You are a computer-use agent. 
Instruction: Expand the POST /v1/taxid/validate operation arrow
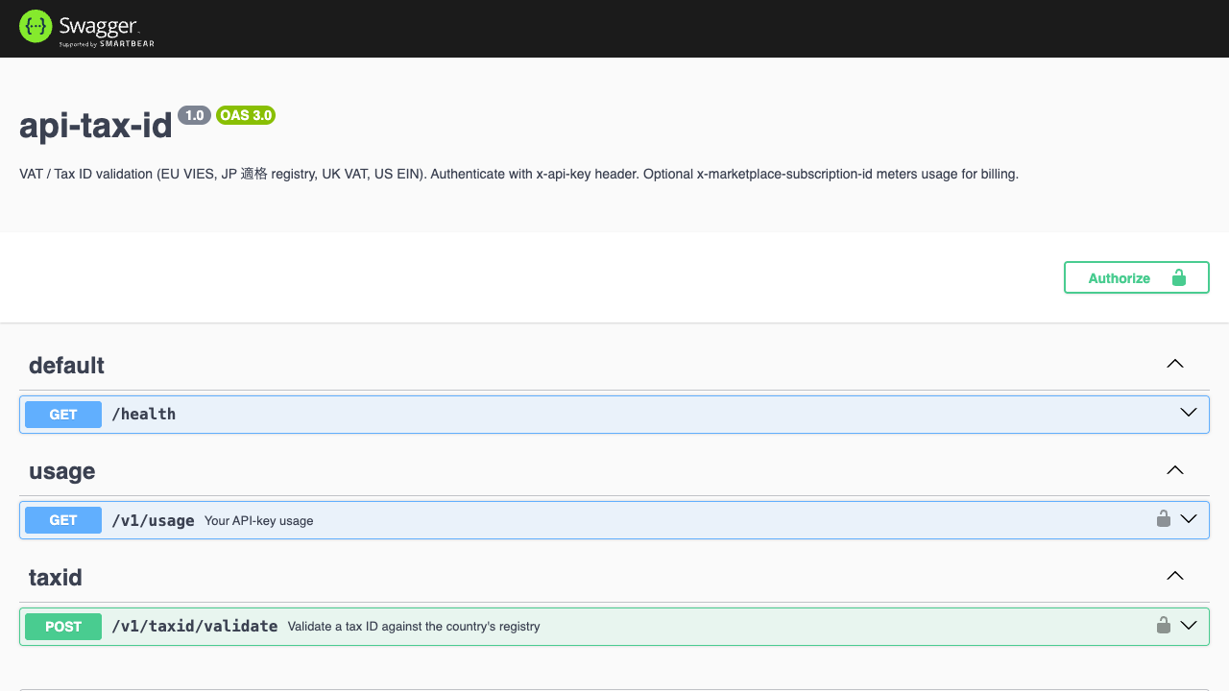1189,626
